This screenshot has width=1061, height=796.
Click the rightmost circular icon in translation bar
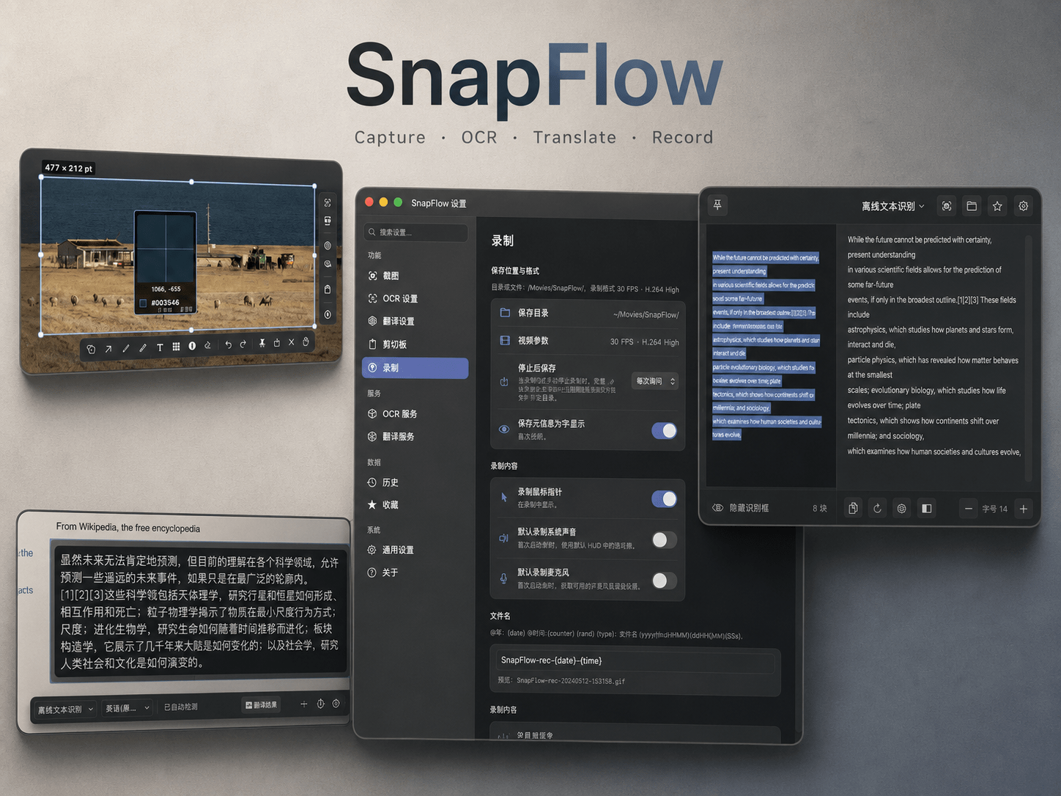pyautogui.click(x=336, y=703)
